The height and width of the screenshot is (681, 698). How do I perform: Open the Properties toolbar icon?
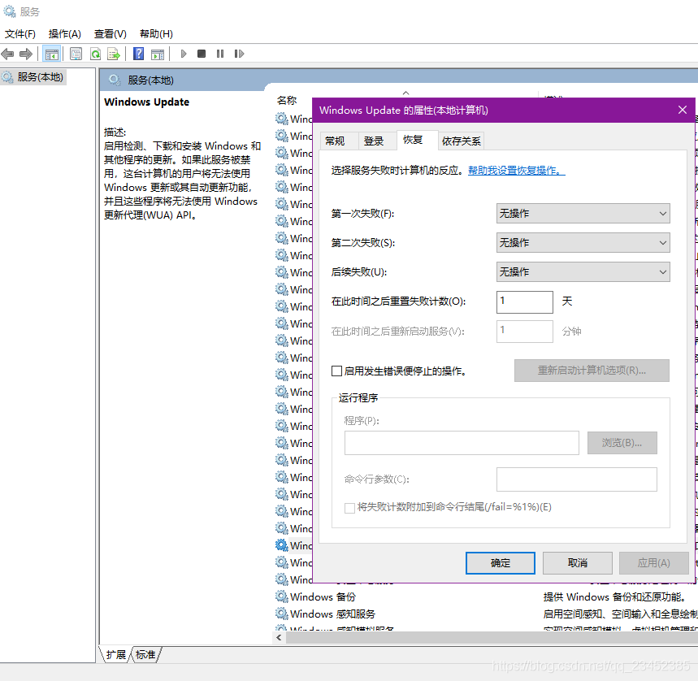[x=76, y=54]
